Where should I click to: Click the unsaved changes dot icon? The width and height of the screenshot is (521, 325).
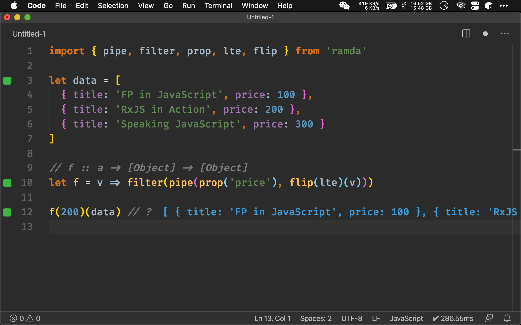tap(485, 34)
